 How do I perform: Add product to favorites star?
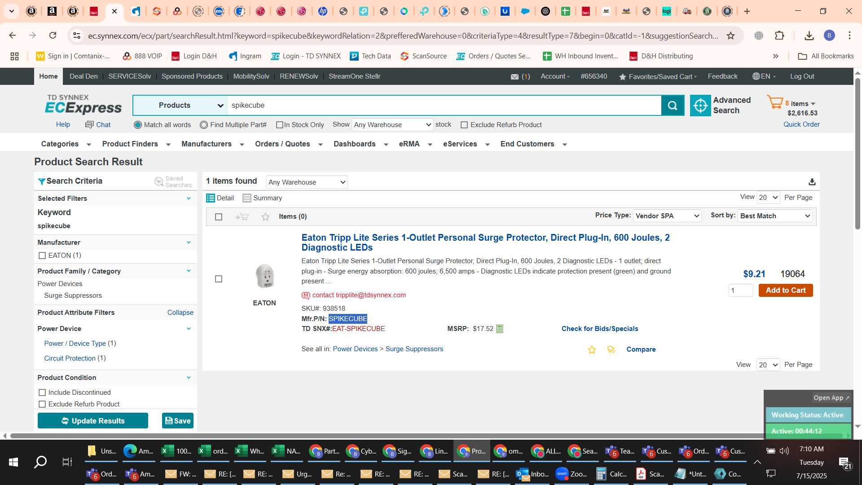(x=592, y=349)
